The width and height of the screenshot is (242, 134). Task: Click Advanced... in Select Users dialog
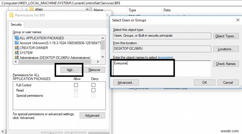[126, 83]
